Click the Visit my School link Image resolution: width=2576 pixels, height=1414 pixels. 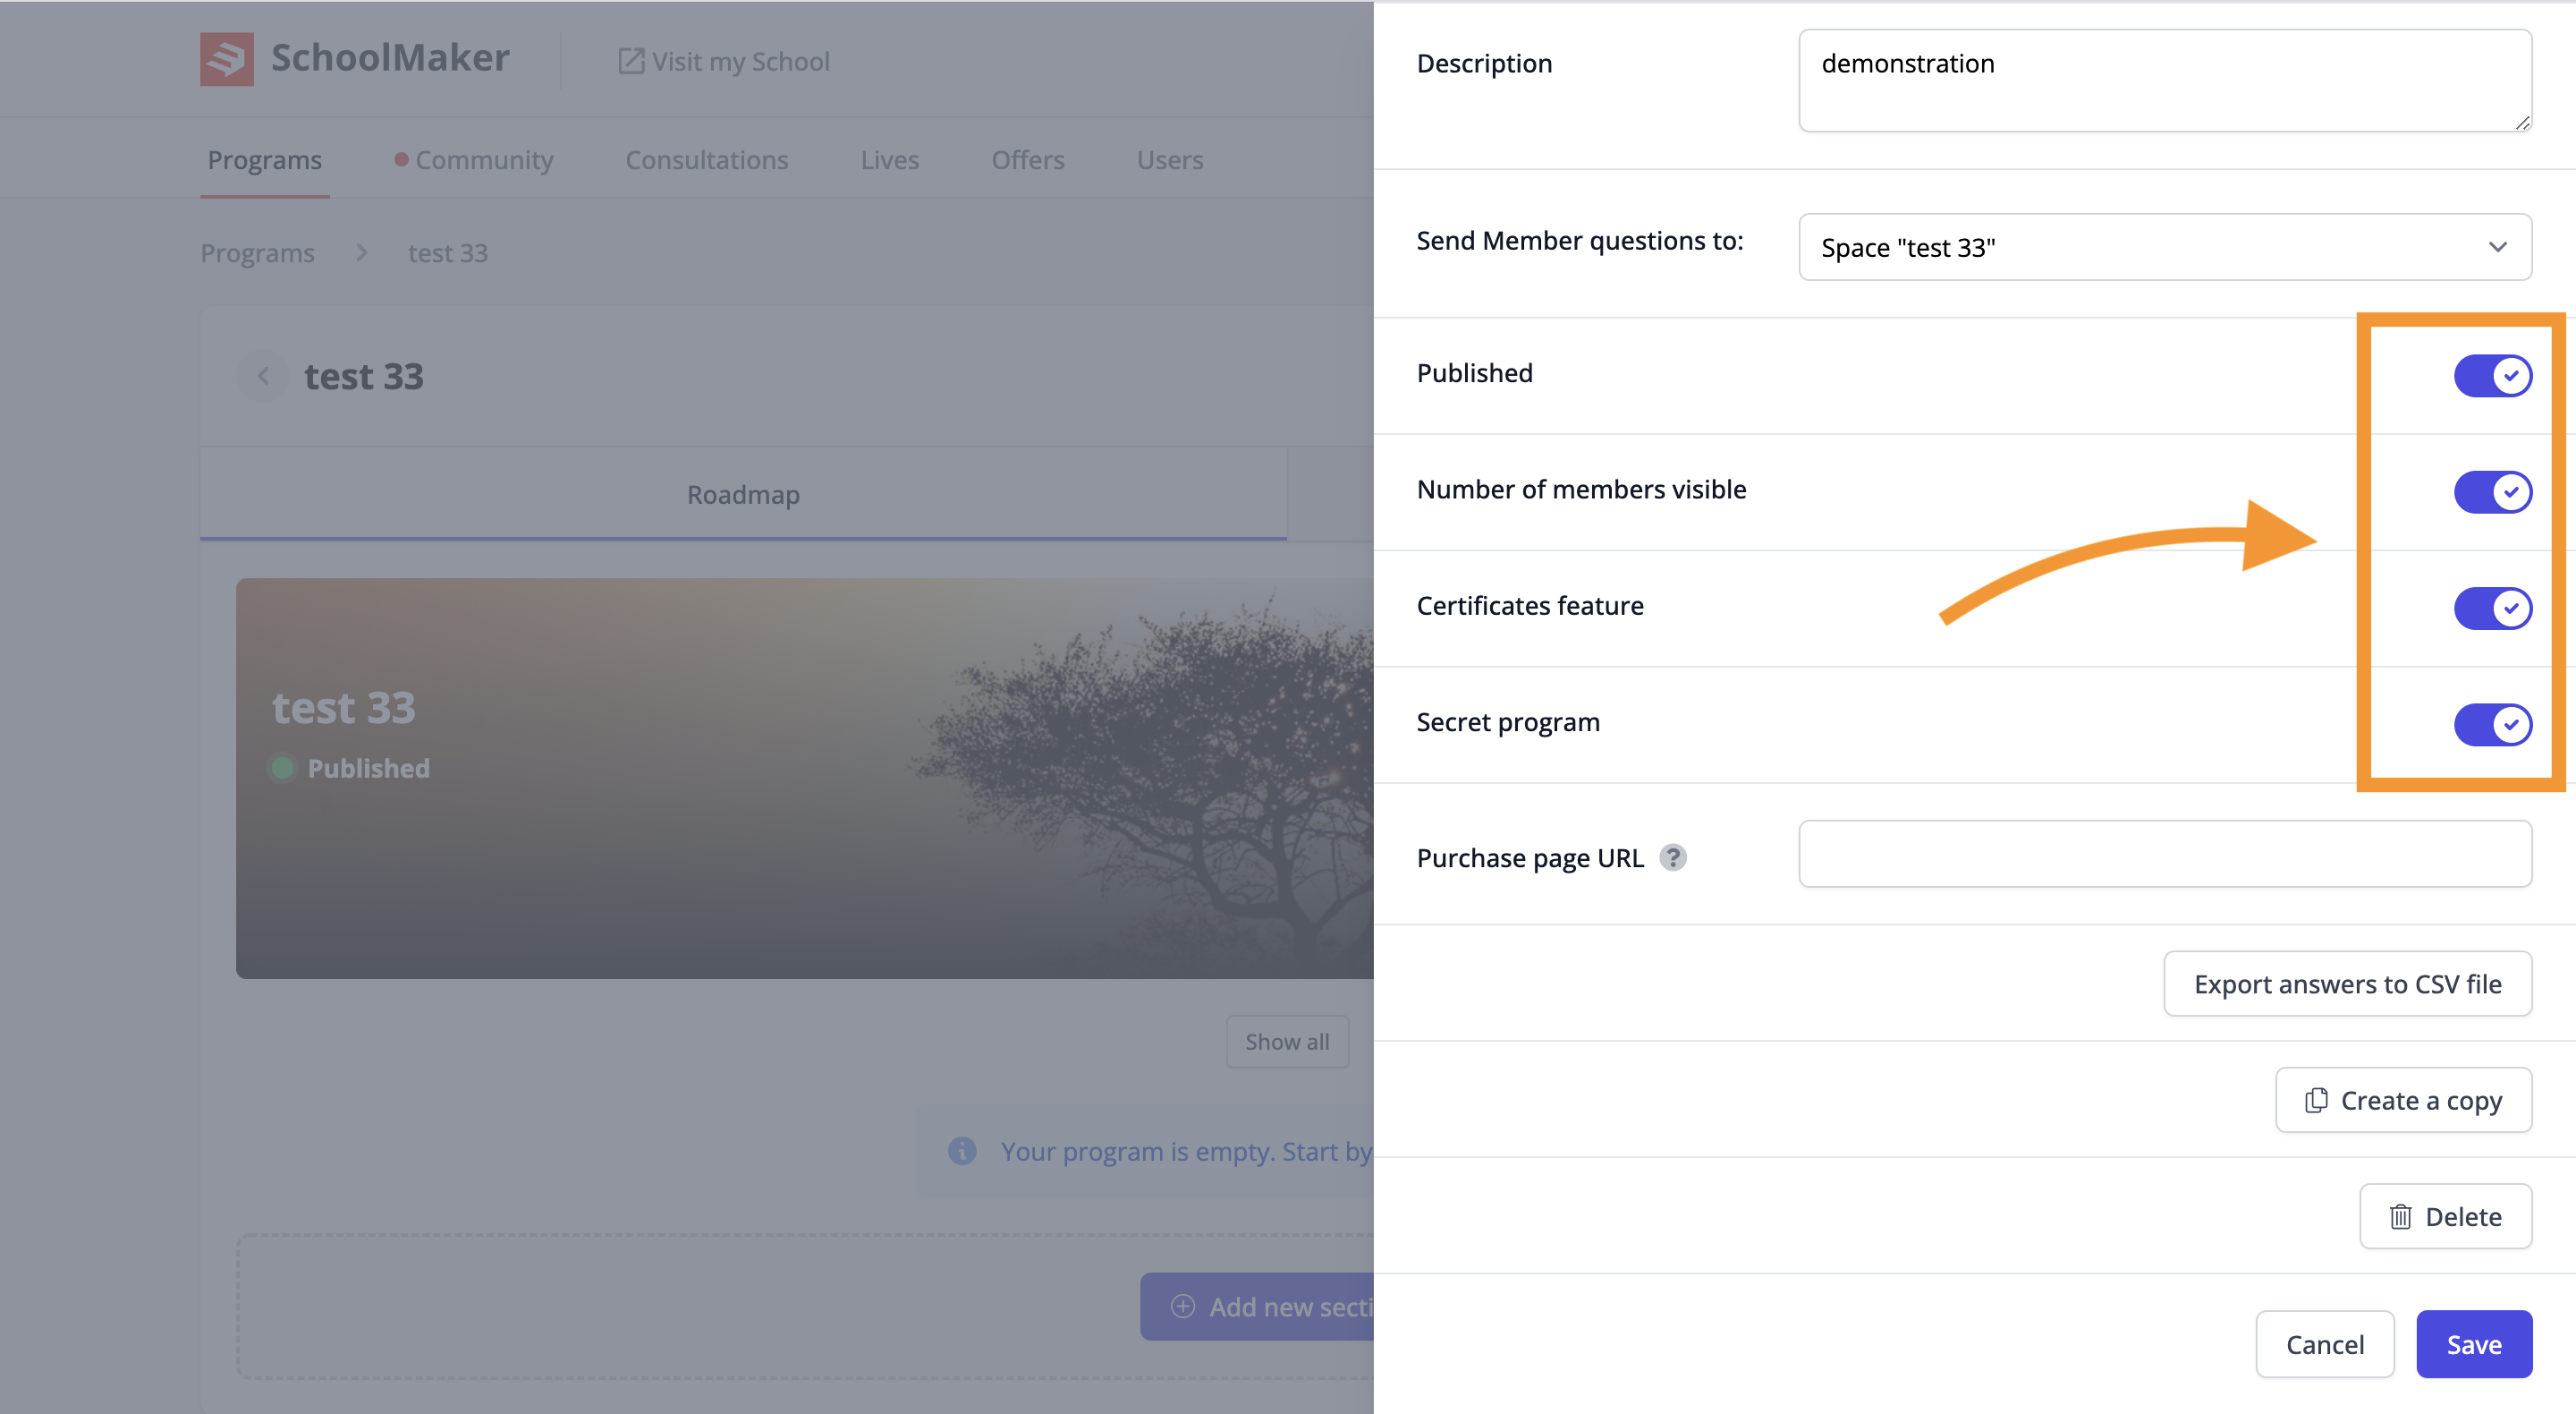(724, 61)
